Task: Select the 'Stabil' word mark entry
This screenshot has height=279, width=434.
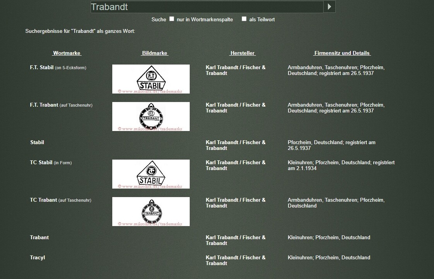Action: pyautogui.click(x=37, y=143)
